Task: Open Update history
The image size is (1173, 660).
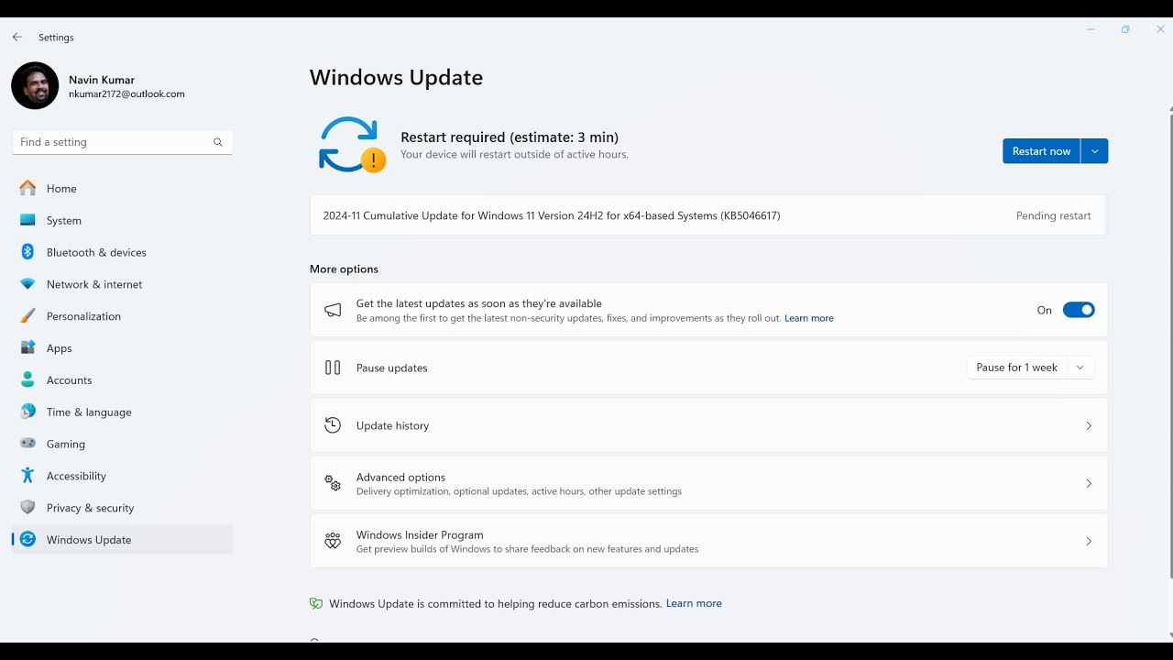Action: tap(708, 425)
